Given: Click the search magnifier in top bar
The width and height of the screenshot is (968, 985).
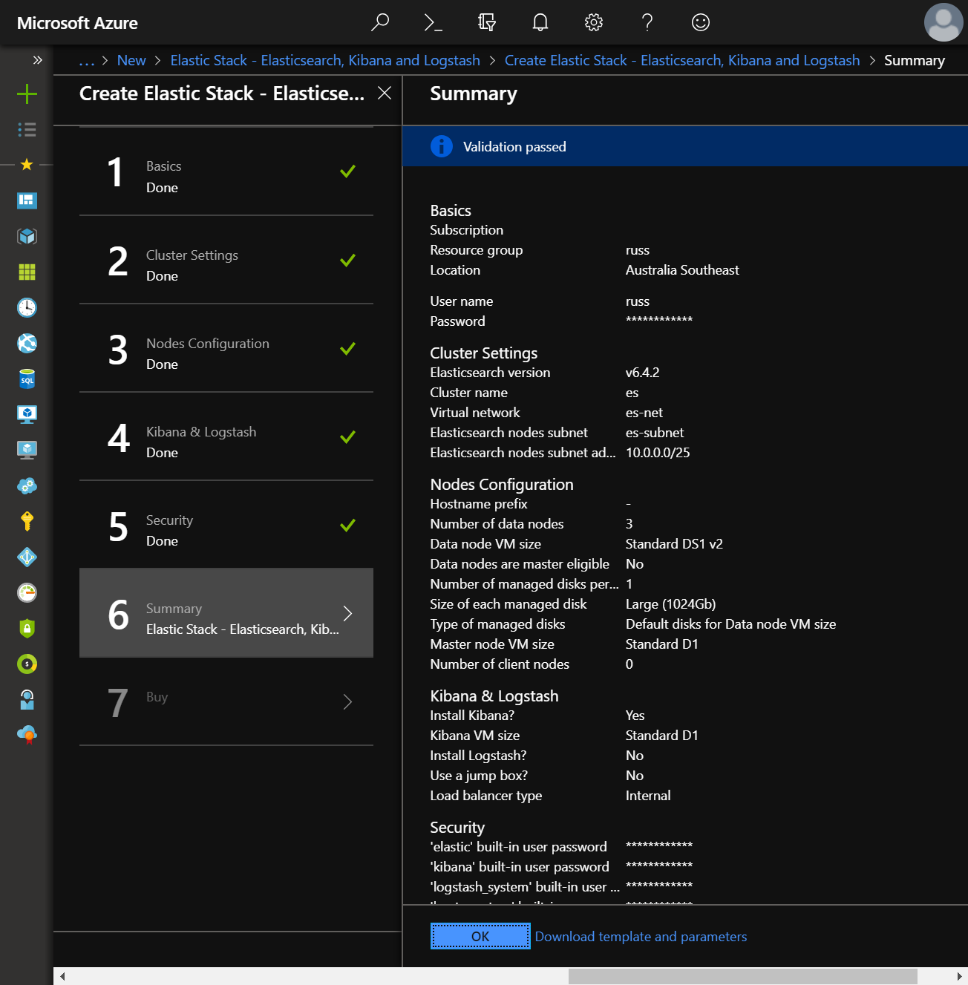Looking at the screenshot, I should pos(379,23).
